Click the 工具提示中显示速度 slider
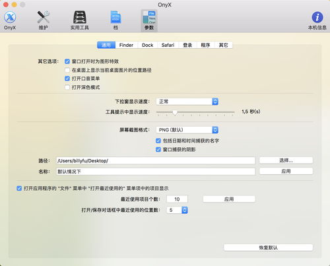Viewport: 330px width, 266px height. click(195, 112)
